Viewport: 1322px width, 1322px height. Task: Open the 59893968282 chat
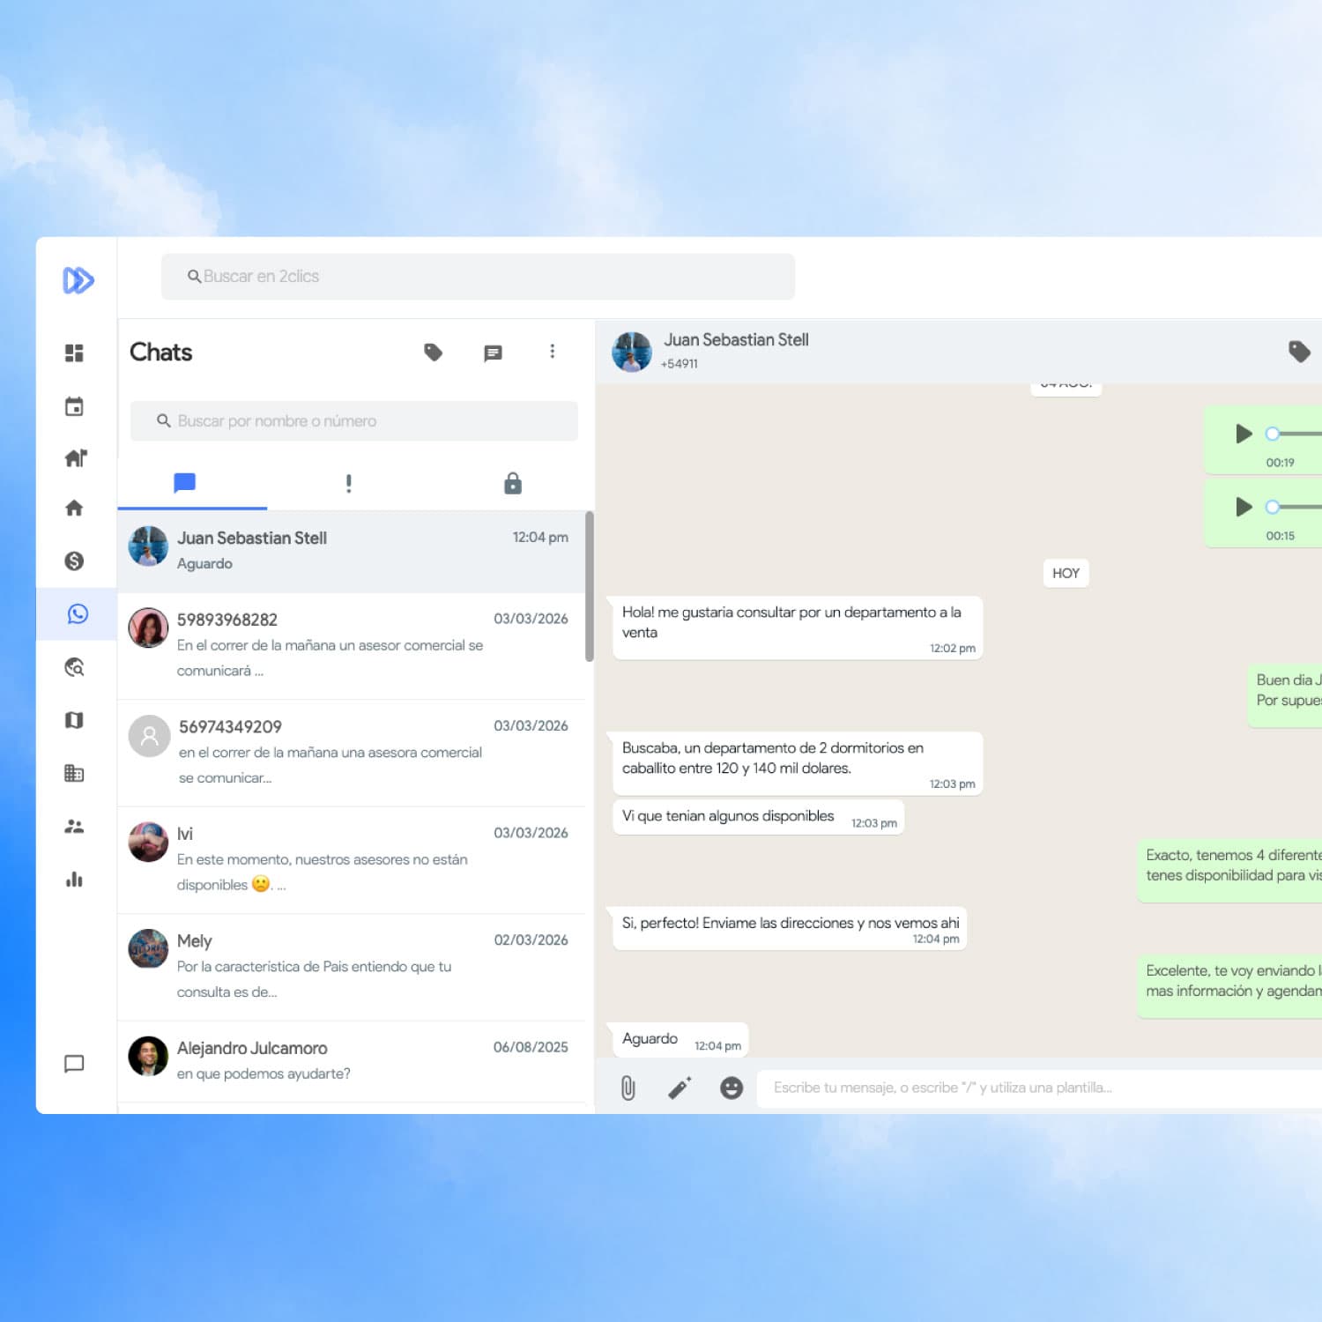tap(351, 646)
